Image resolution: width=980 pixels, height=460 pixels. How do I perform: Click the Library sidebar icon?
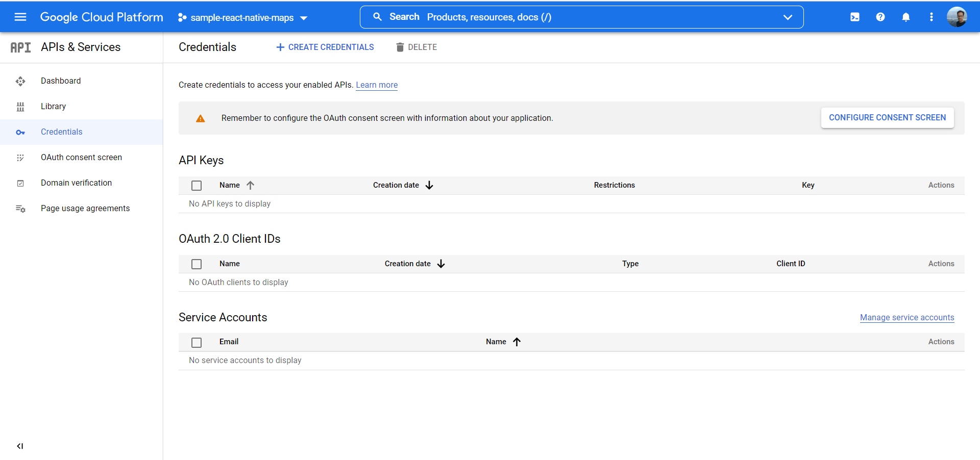tap(20, 107)
